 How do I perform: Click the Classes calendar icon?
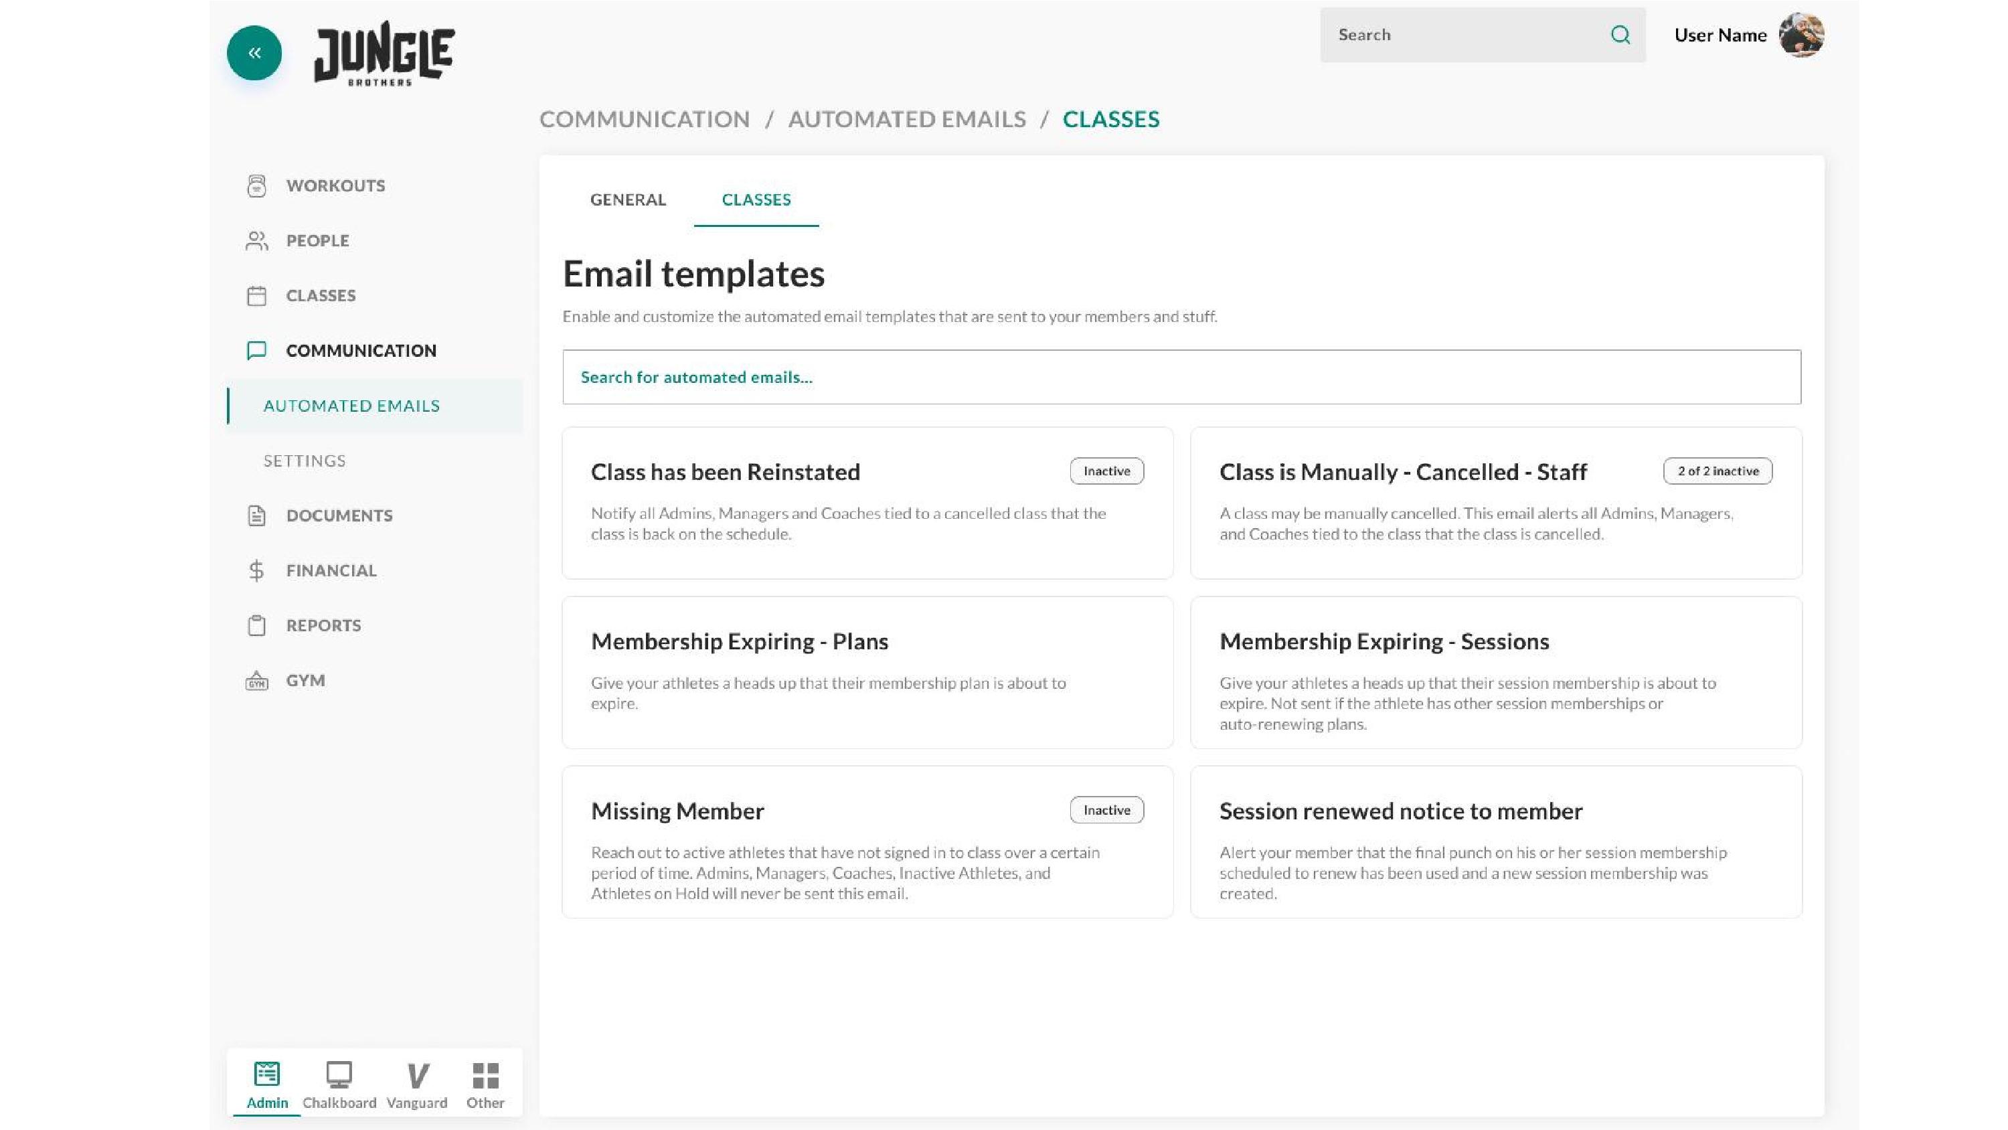[x=256, y=296]
